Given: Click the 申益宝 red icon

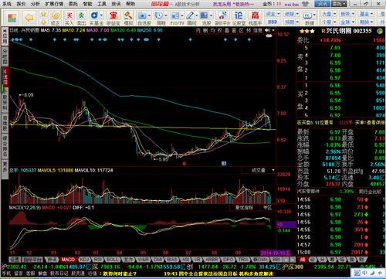Looking at the screenshot, I should point(113,19).
